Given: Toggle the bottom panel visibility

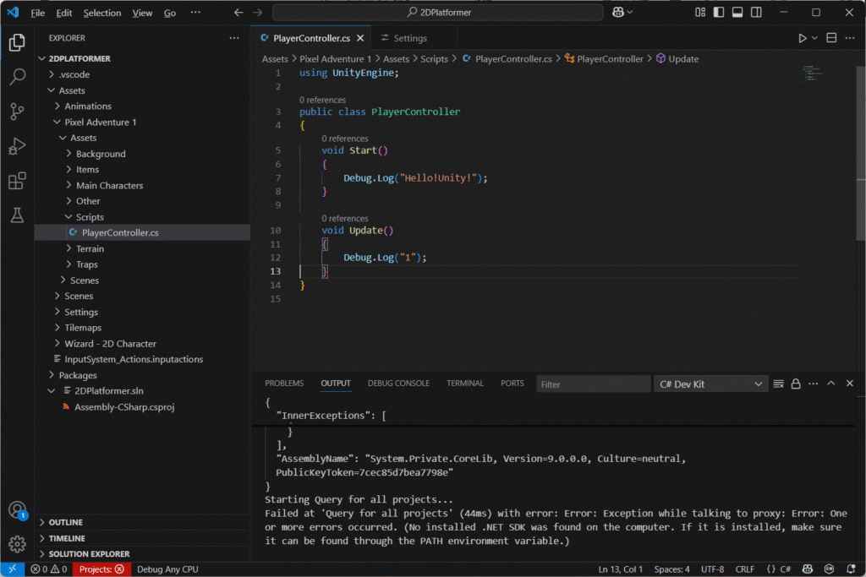Looking at the screenshot, I should coord(737,12).
